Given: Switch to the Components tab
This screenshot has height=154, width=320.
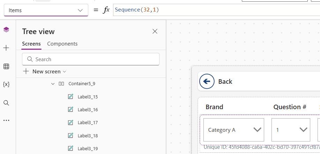Looking at the screenshot, I should pyautogui.click(x=62, y=44).
